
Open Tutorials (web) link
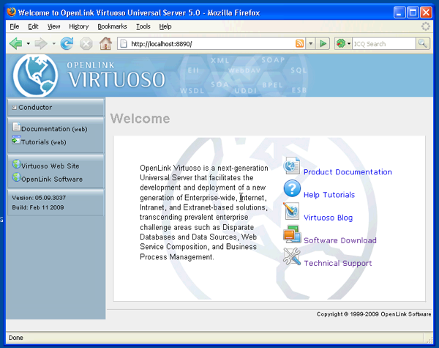pyautogui.click(x=44, y=142)
